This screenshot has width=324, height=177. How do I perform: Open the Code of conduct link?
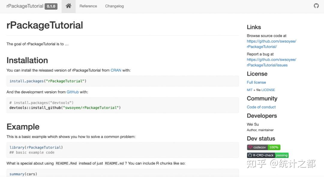(x=261, y=107)
